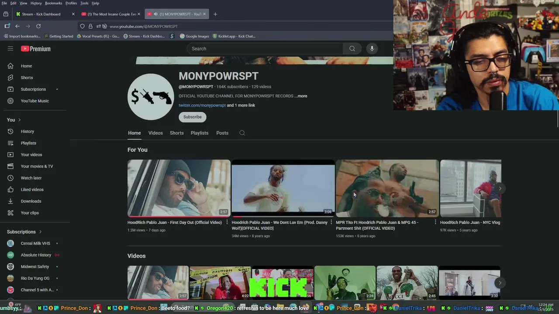
Task: Open Getting Started bookmark
Action: [x=59, y=36]
